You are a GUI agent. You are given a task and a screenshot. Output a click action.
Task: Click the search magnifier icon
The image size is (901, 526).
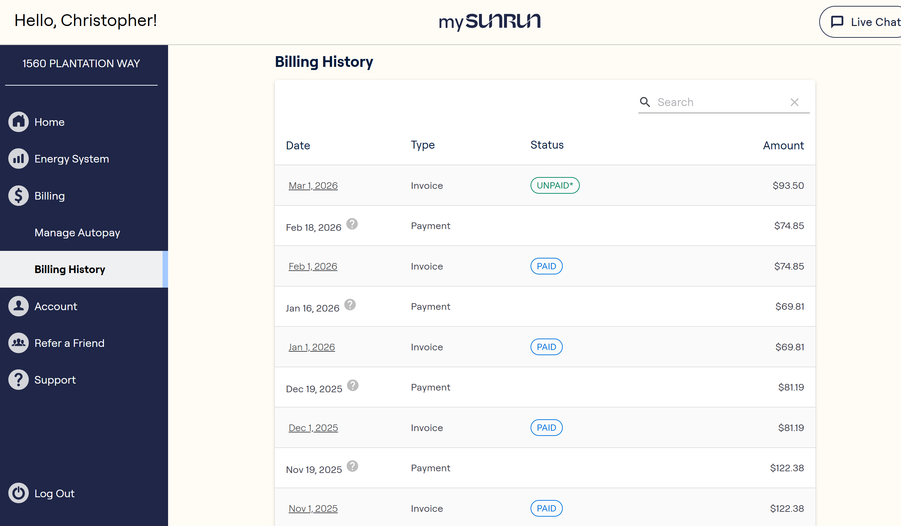[x=645, y=102]
